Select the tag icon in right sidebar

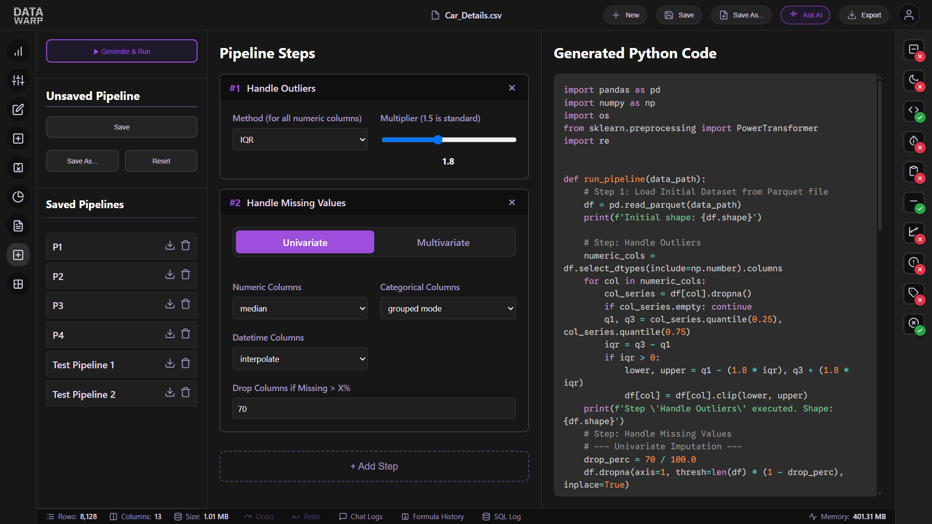click(x=914, y=294)
